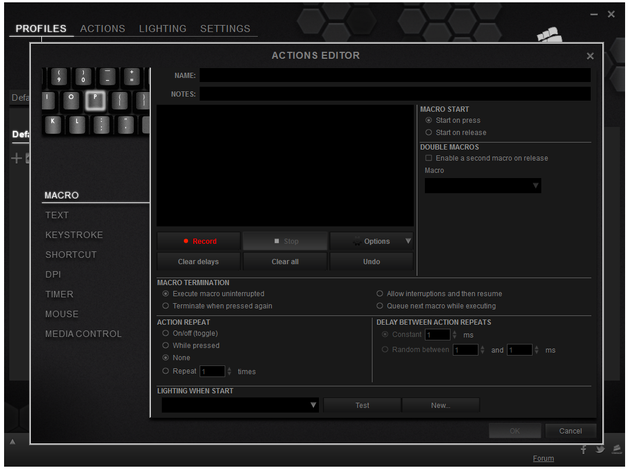
Task: Click the Clear all button
Action: [x=285, y=262]
